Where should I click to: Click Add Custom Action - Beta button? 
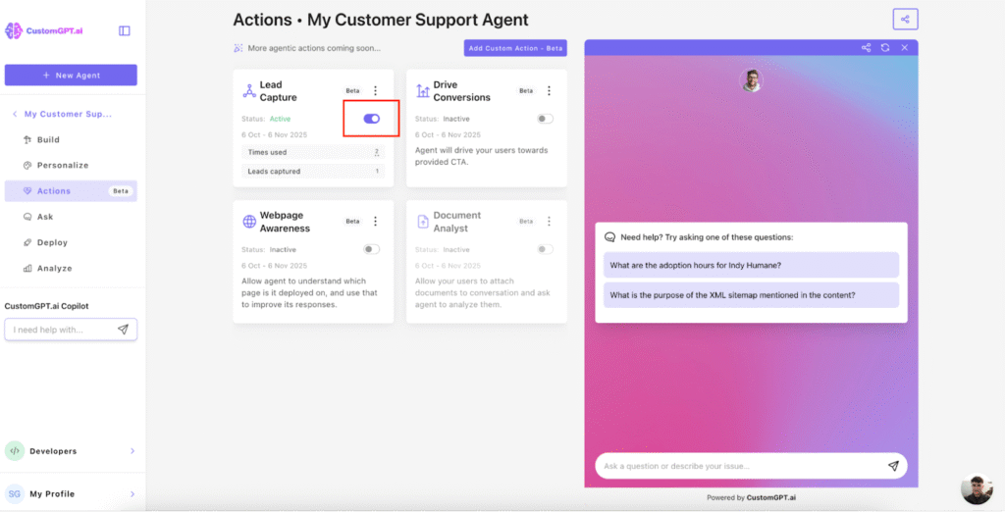[x=515, y=48]
